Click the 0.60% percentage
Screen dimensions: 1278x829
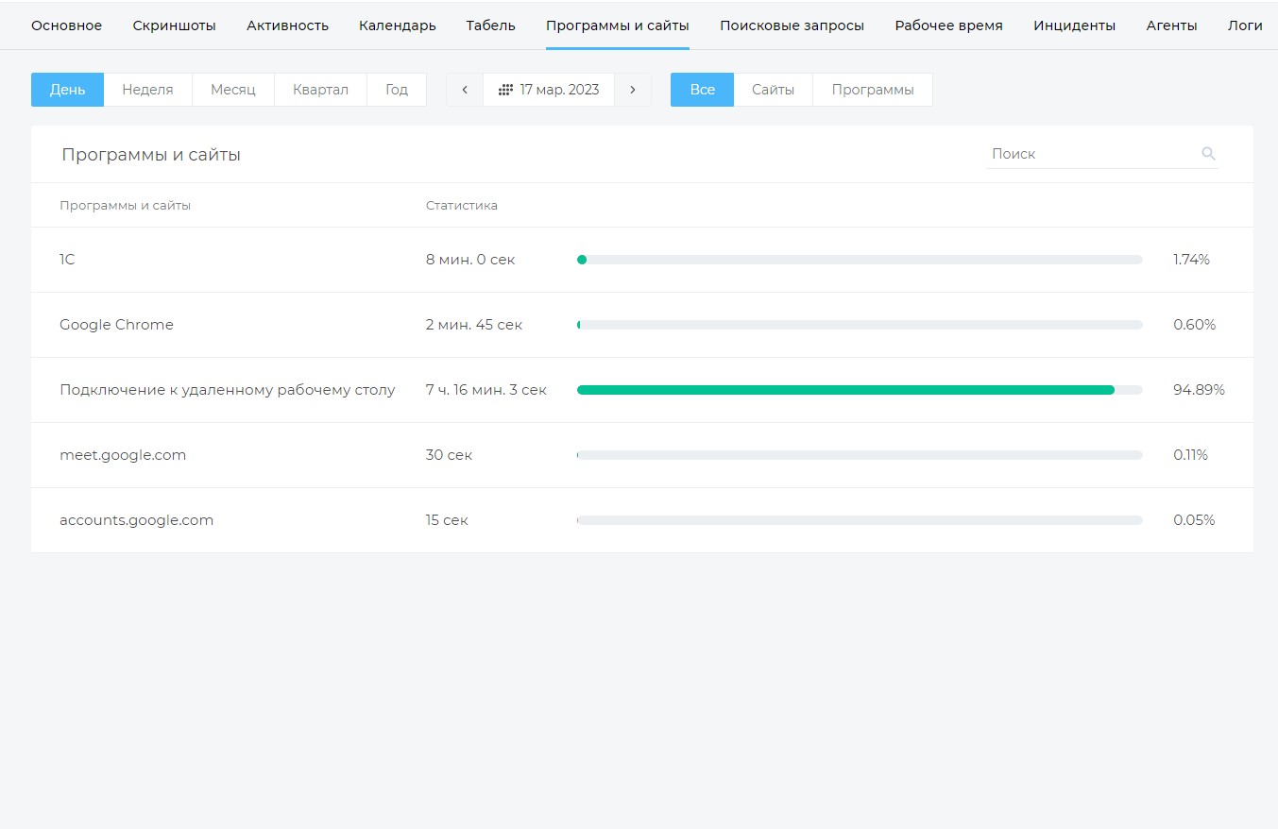[x=1194, y=325]
